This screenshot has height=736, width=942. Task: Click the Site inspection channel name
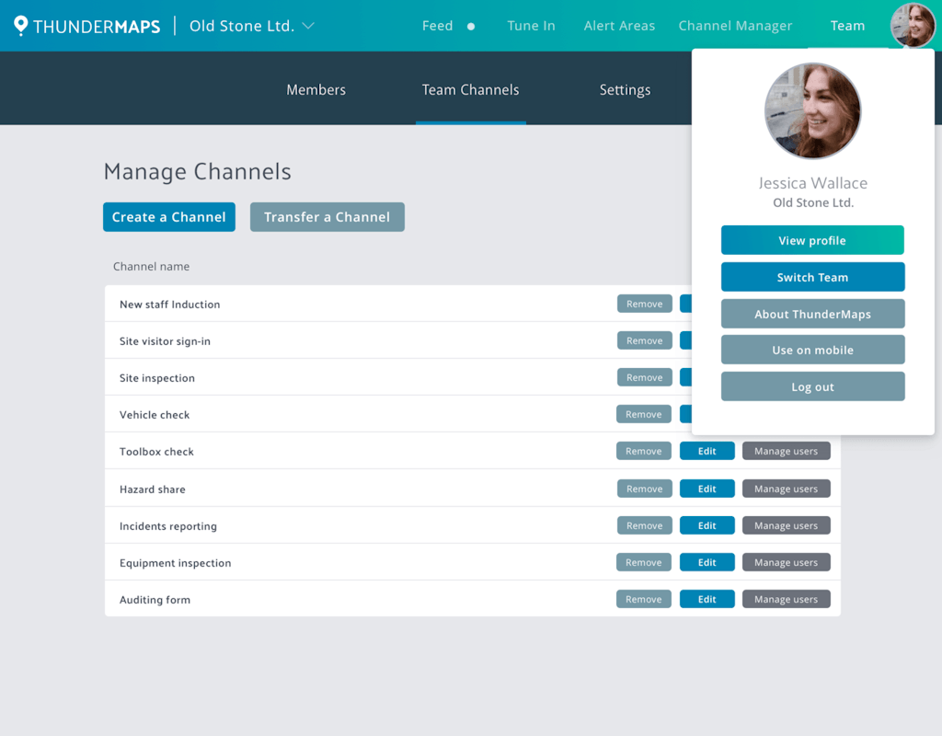(x=157, y=378)
